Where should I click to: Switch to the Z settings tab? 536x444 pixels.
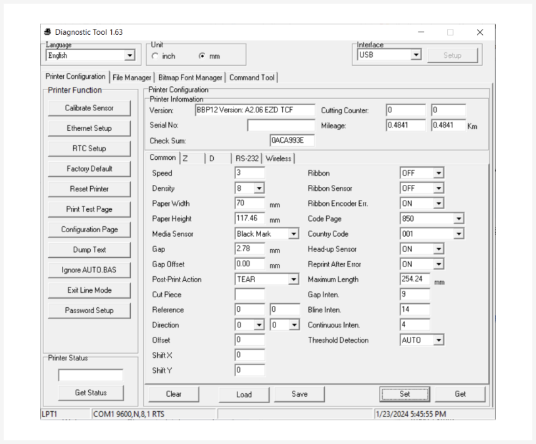tap(192, 159)
